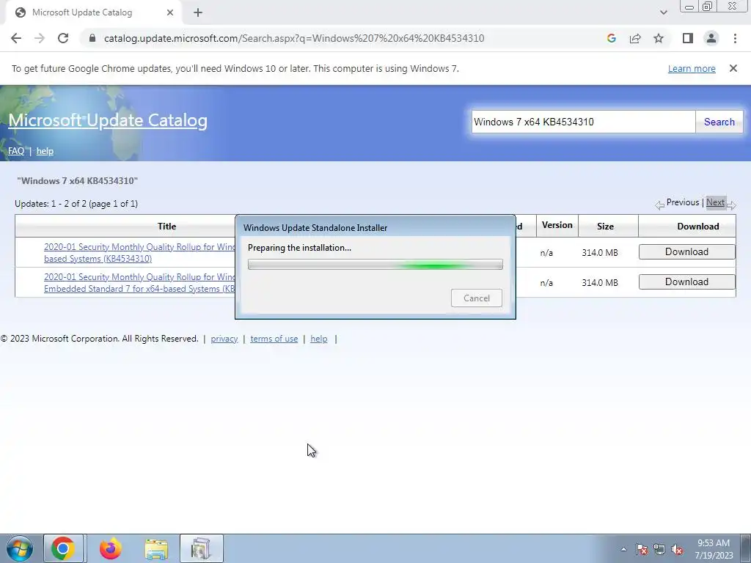This screenshot has height=563, width=751.
Task: Download the first KB4534310 update
Action: pyautogui.click(x=686, y=252)
